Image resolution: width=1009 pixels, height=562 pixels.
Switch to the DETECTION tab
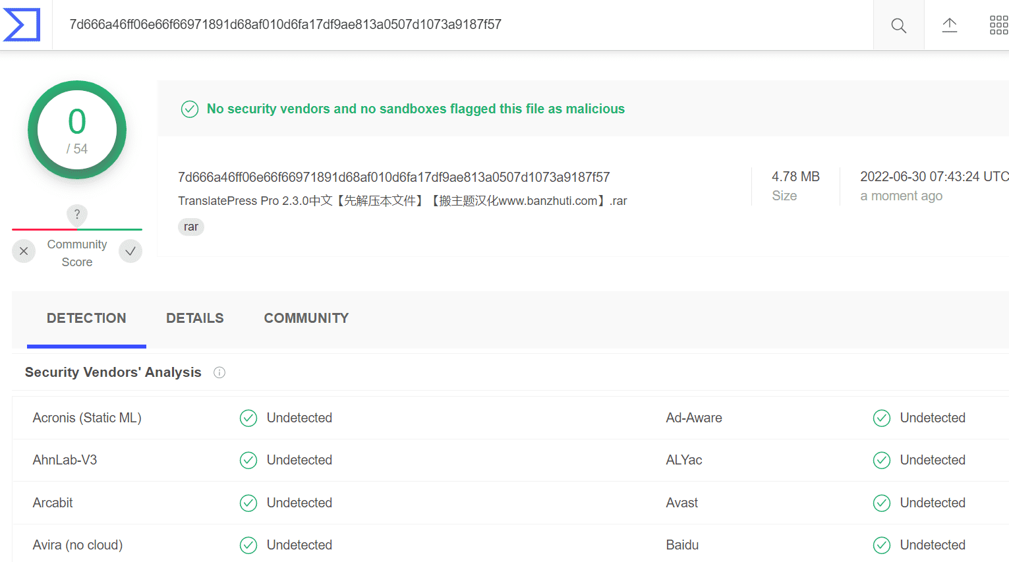pyautogui.click(x=86, y=318)
